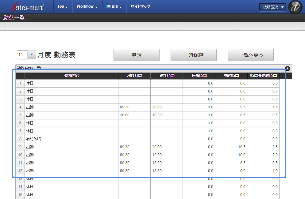Open the month dropdown showing 11
This screenshot has height=199, width=305.
pos(32,55)
